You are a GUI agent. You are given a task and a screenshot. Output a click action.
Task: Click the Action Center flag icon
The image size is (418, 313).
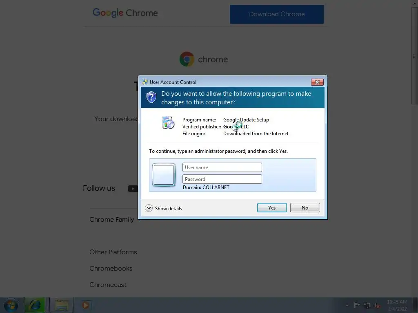[x=356, y=305]
